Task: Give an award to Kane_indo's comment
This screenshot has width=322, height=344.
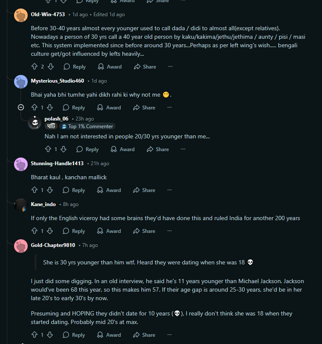Action: click(109, 231)
